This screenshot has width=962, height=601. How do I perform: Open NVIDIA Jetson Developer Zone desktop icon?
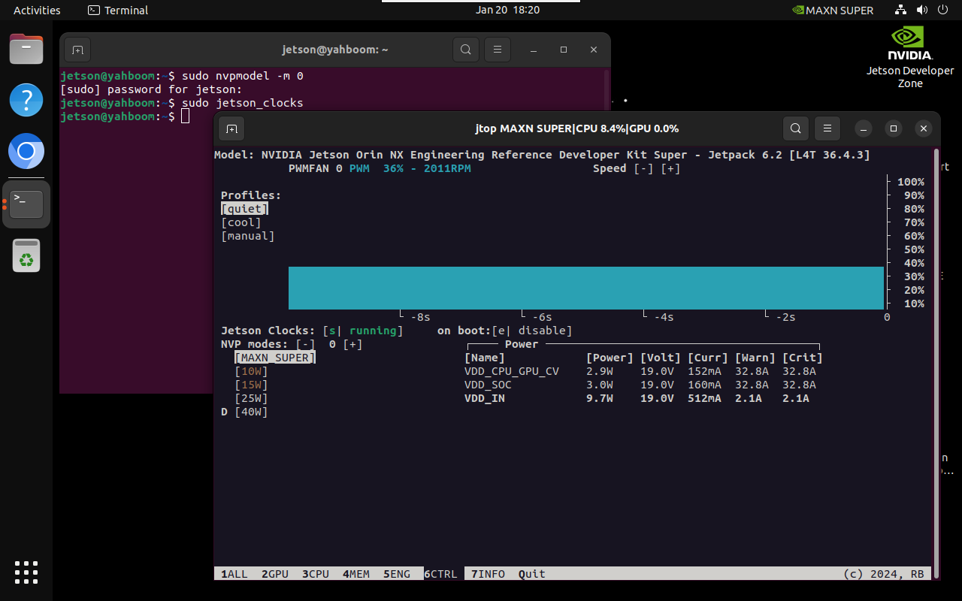point(910,57)
